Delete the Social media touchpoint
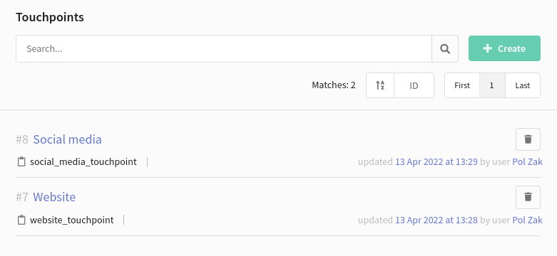The image size is (557, 256). coord(528,139)
